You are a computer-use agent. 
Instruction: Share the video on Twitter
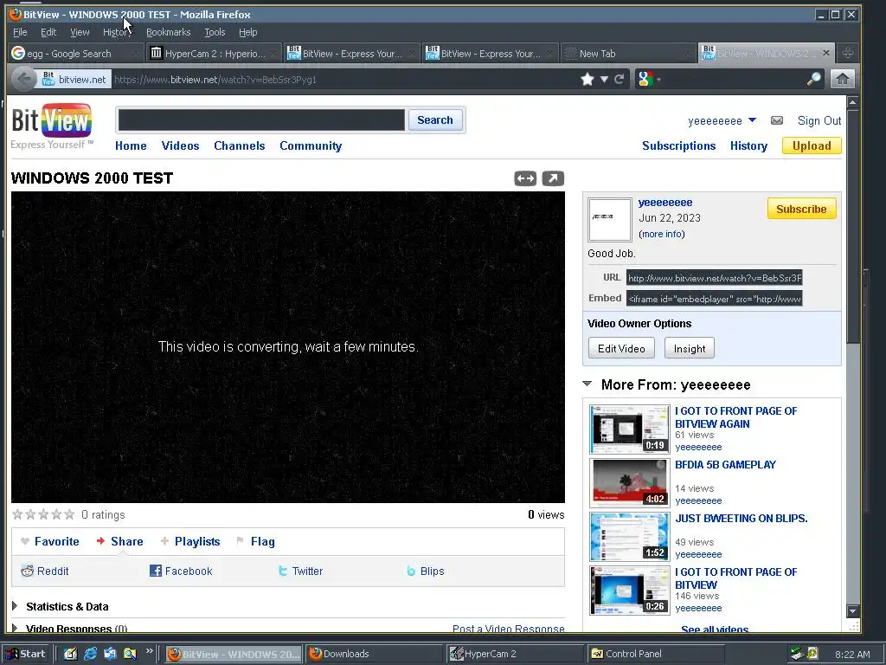tap(300, 571)
